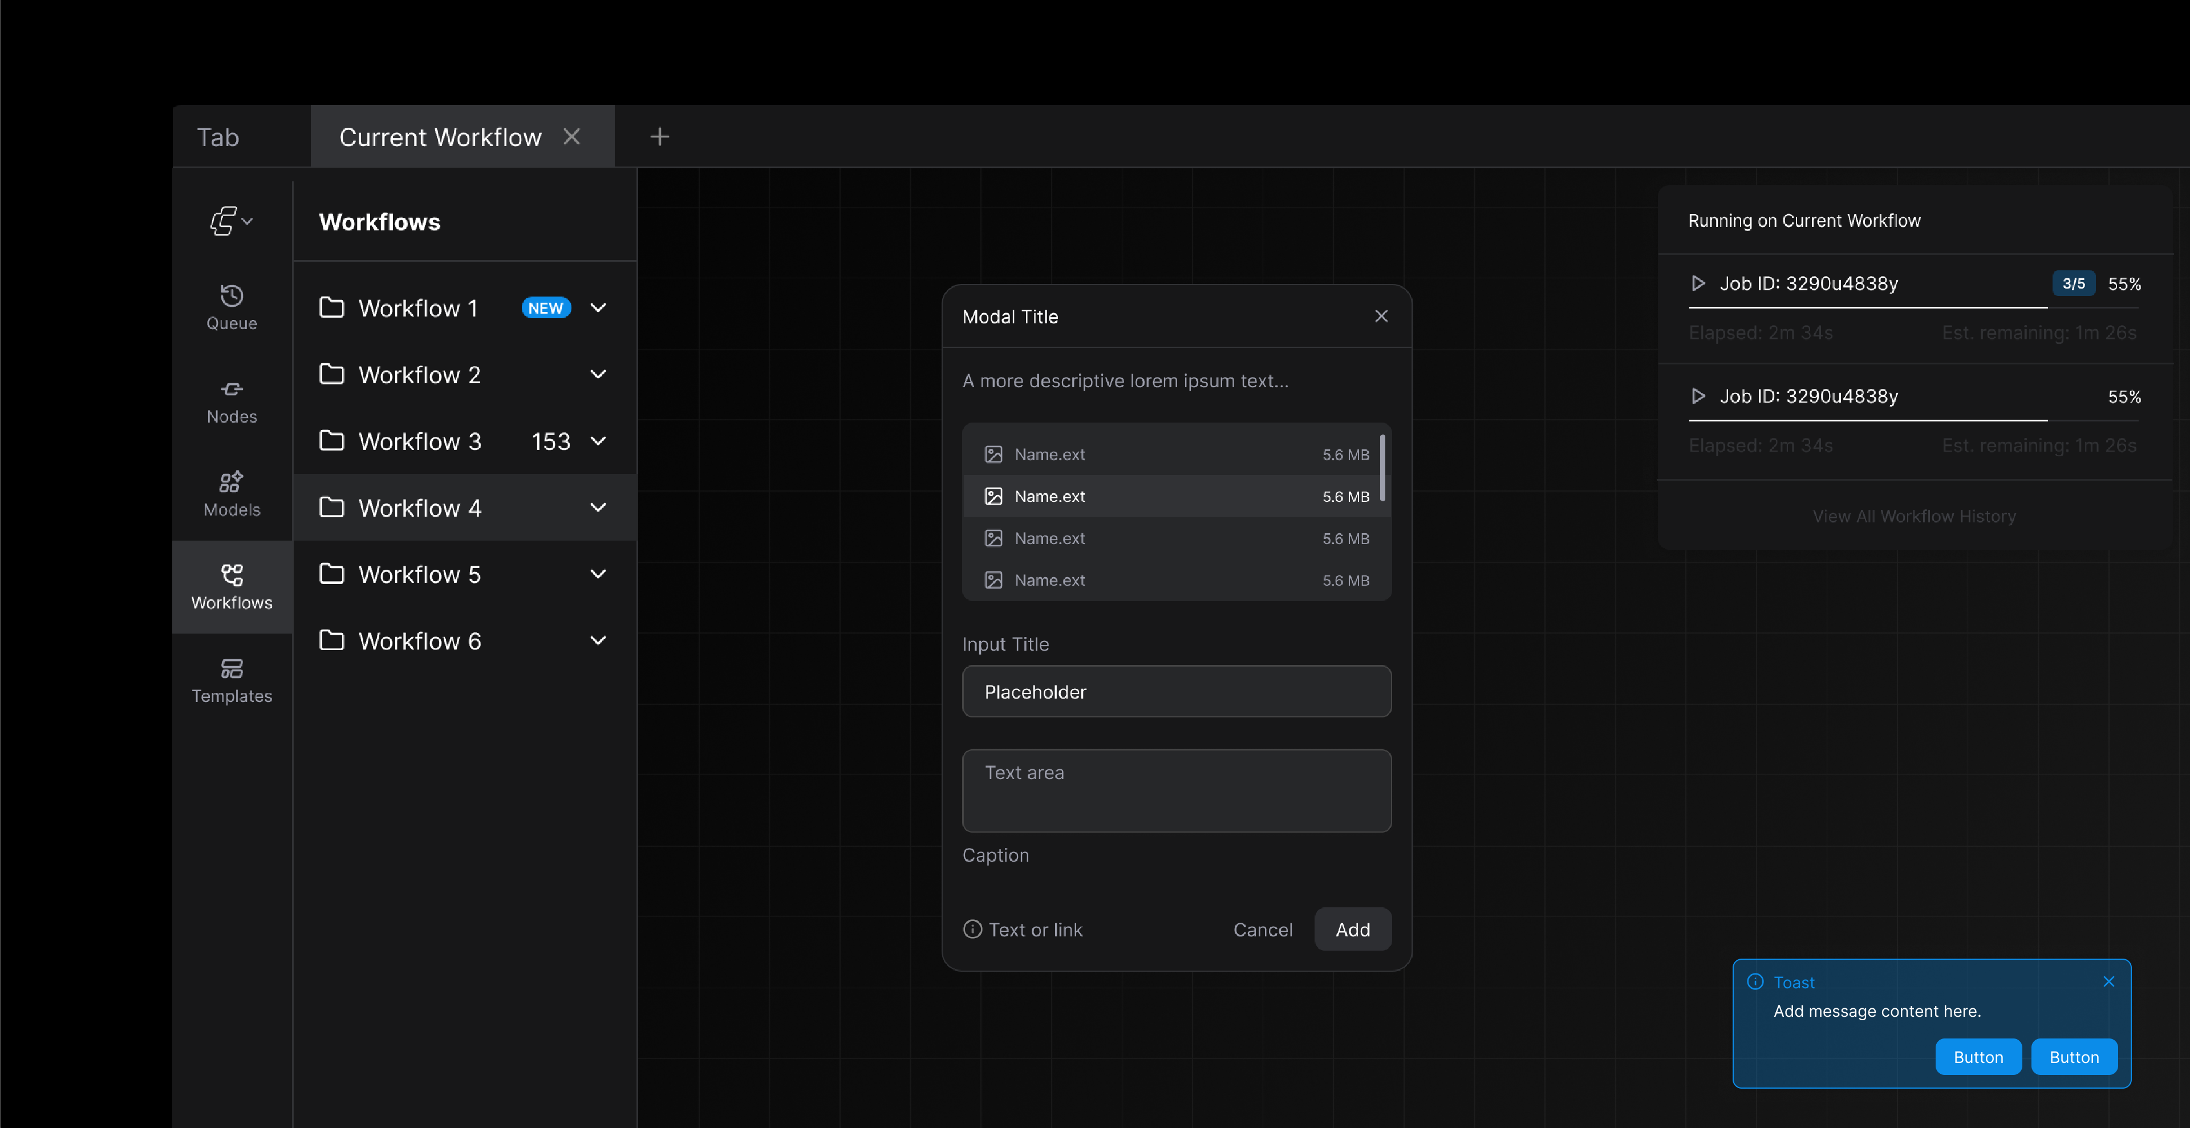Expand the Workflow 1 entry
Image resolution: width=2190 pixels, height=1128 pixels.
tap(598, 308)
